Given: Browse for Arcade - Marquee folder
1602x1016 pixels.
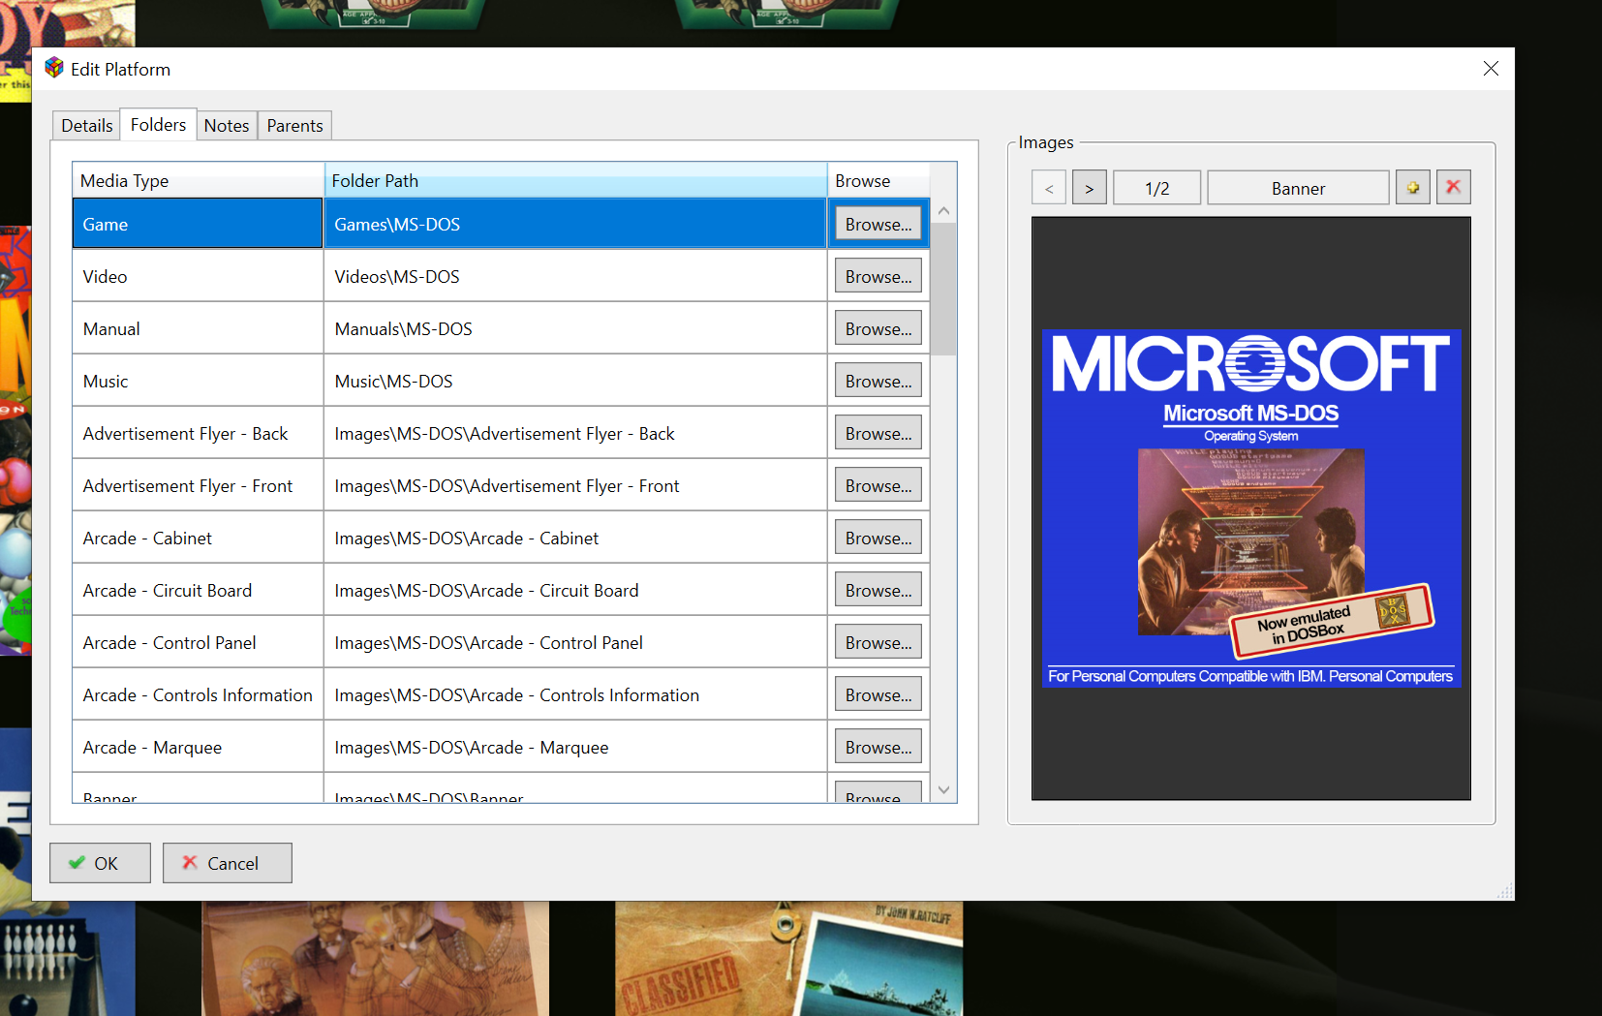Looking at the screenshot, I should [x=878, y=747].
